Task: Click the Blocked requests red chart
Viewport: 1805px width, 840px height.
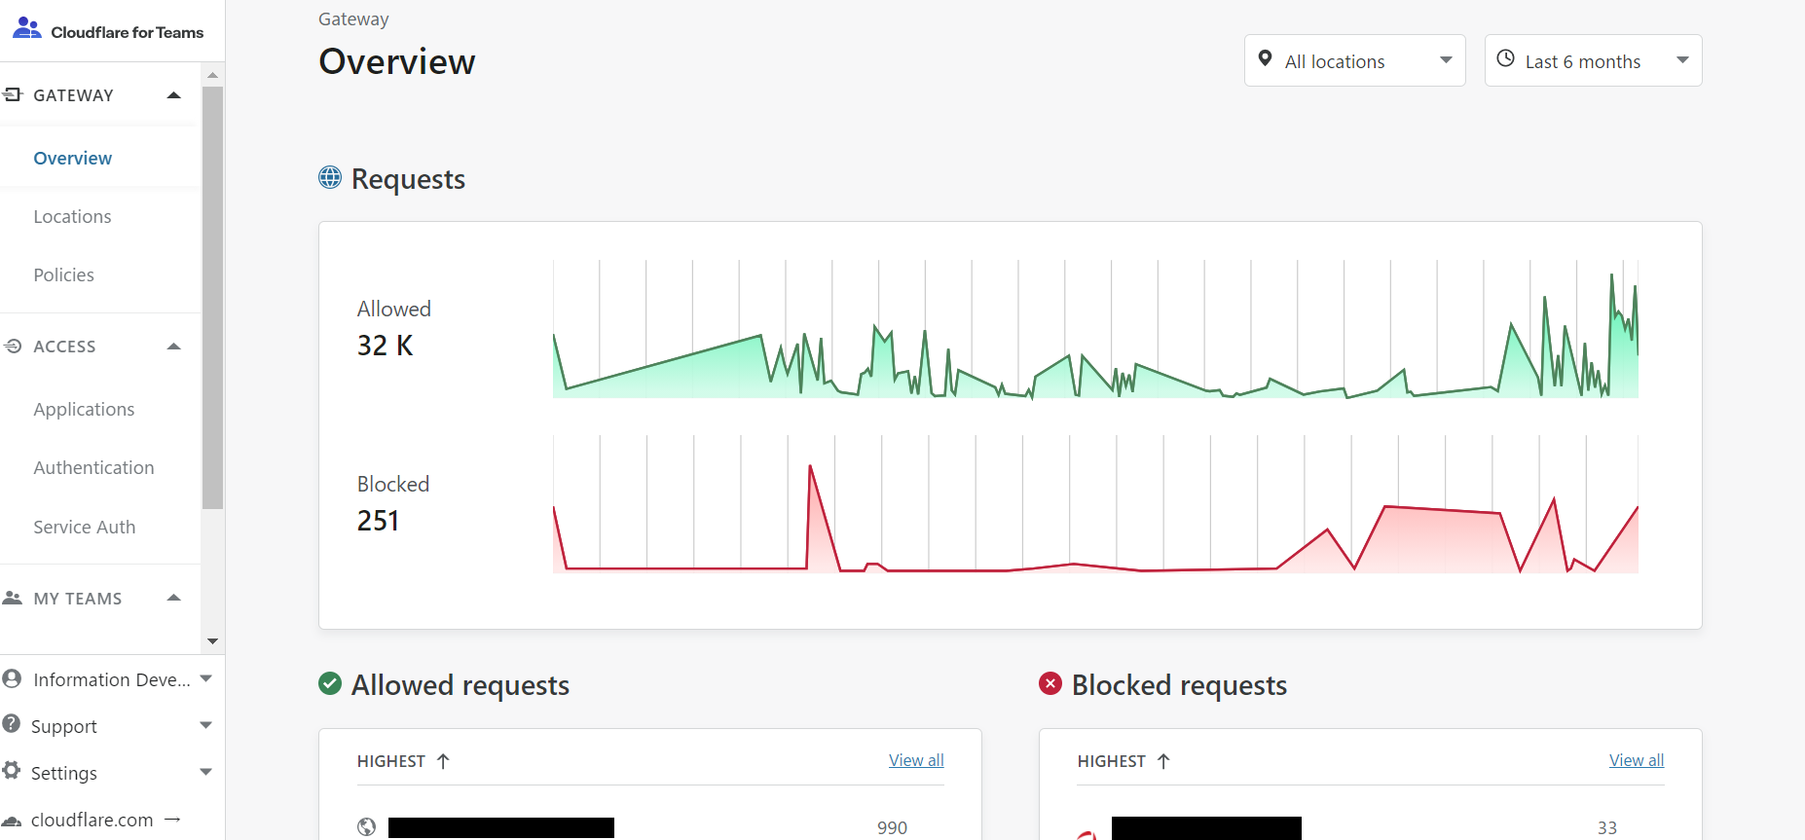Action: [1095, 504]
